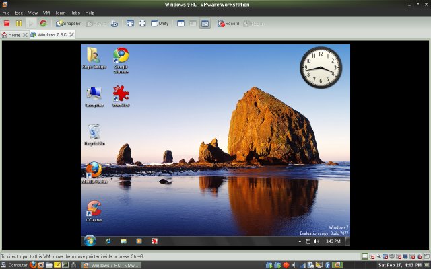The image size is (431, 269).
Task: Open the VM menu
Action: 46,13
